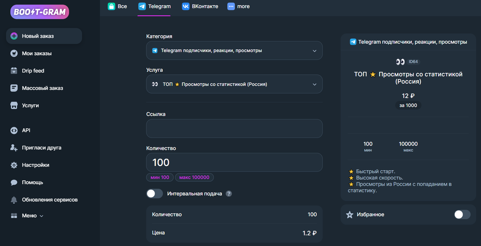The image size is (481, 246).
Task: Enable the Интервальная подача switch
Action: pos(155,194)
